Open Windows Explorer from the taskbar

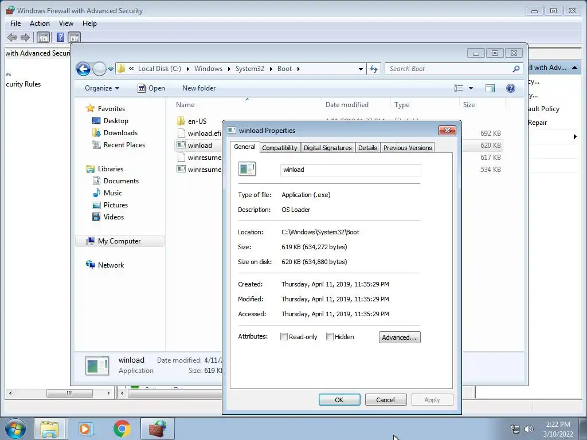click(x=49, y=429)
